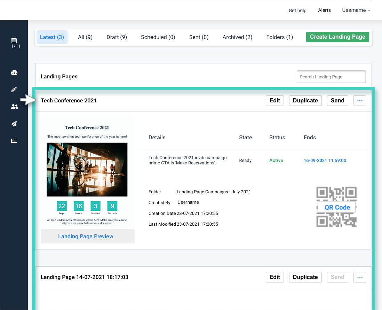
Task: Open the paper plane campaigns icon
Action: 14,124
